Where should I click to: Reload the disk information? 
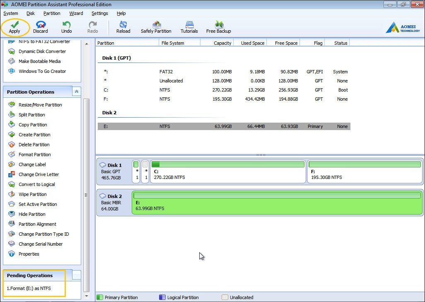click(123, 27)
